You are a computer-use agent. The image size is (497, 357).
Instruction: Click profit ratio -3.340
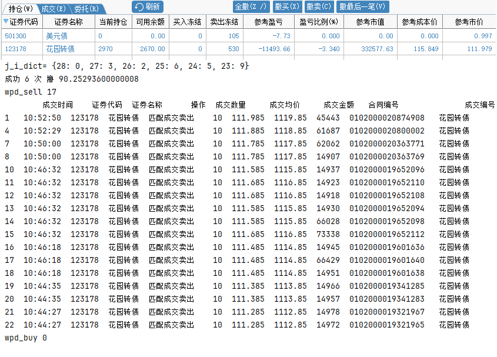pyautogui.click(x=329, y=49)
